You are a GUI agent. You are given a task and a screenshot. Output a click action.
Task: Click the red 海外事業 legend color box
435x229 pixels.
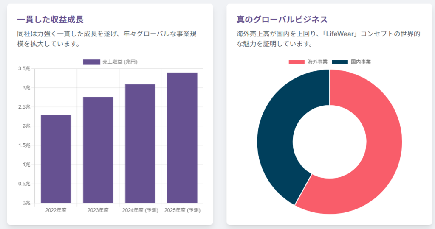(x=297, y=62)
